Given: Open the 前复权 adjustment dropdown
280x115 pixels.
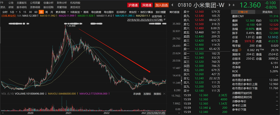Looking at the screenshot, I should [x=138, y=12].
